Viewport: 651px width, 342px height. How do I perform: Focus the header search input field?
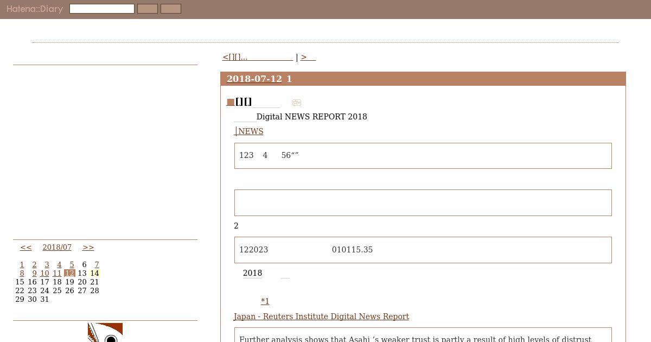point(102,9)
